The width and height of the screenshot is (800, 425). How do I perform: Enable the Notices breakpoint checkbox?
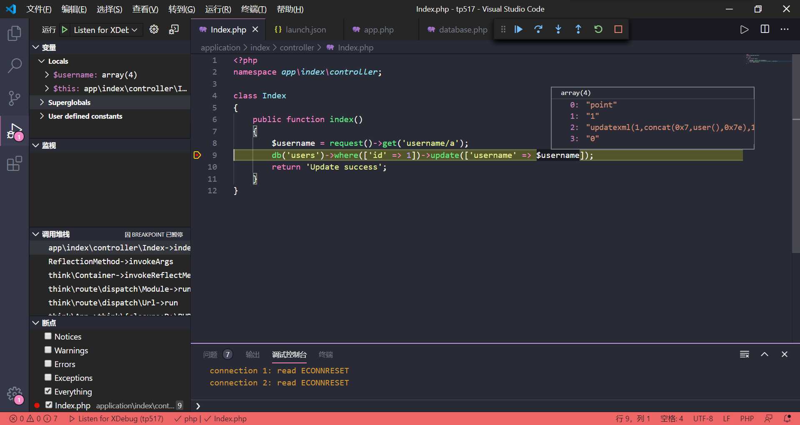[x=48, y=336]
